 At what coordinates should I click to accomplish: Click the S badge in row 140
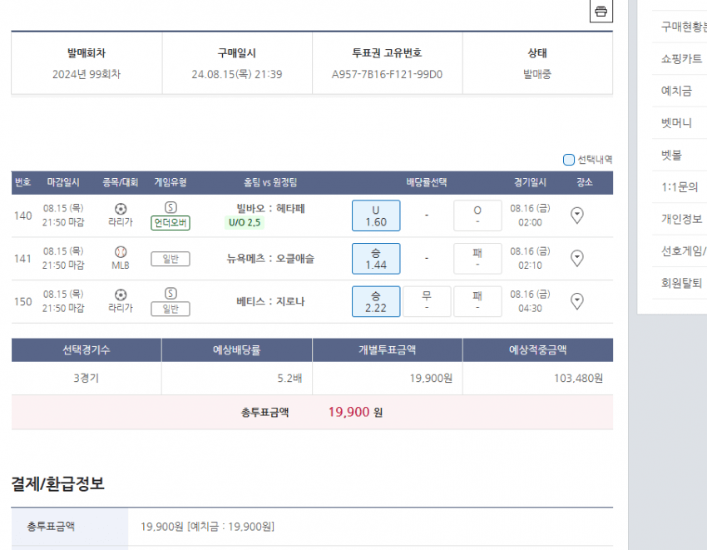click(171, 207)
